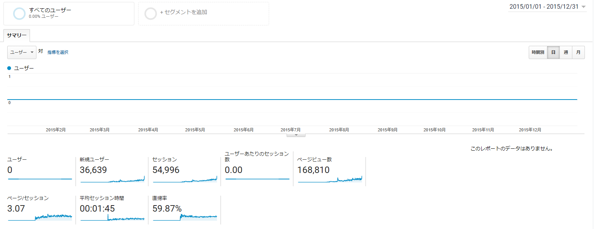Click the empty segment circle icon
This screenshot has width=594, height=229.
tap(150, 14)
